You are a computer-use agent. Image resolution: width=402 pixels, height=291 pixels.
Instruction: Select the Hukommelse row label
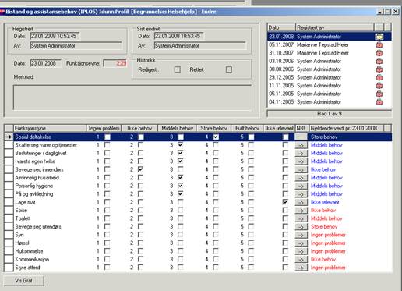29,251
